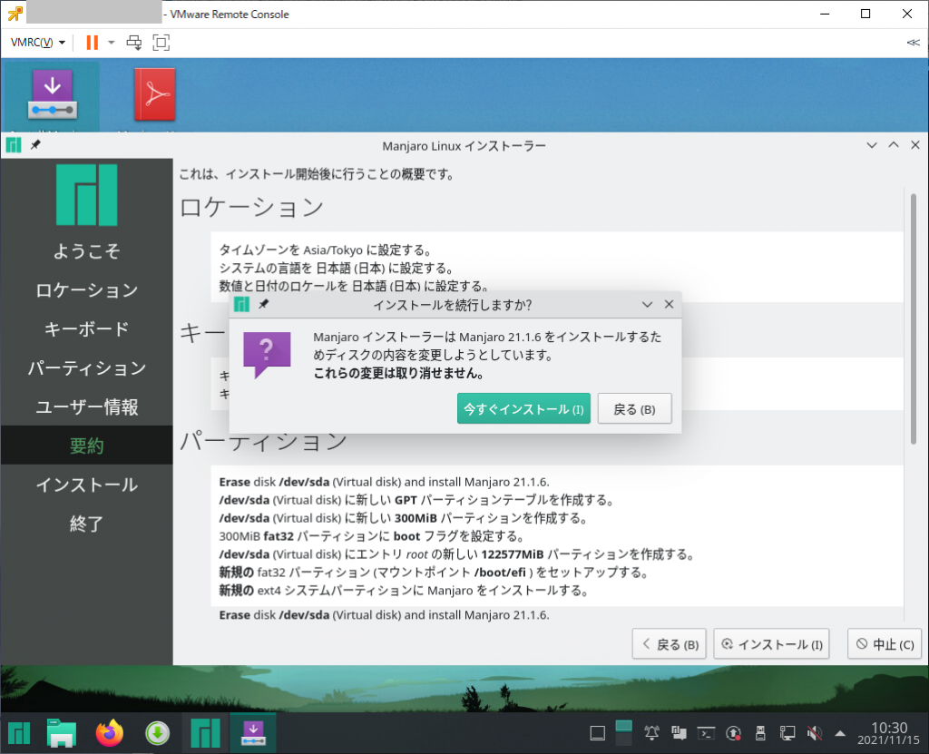
Task: Select 要約 step in the sidebar
Action: [x=86, y=446]
